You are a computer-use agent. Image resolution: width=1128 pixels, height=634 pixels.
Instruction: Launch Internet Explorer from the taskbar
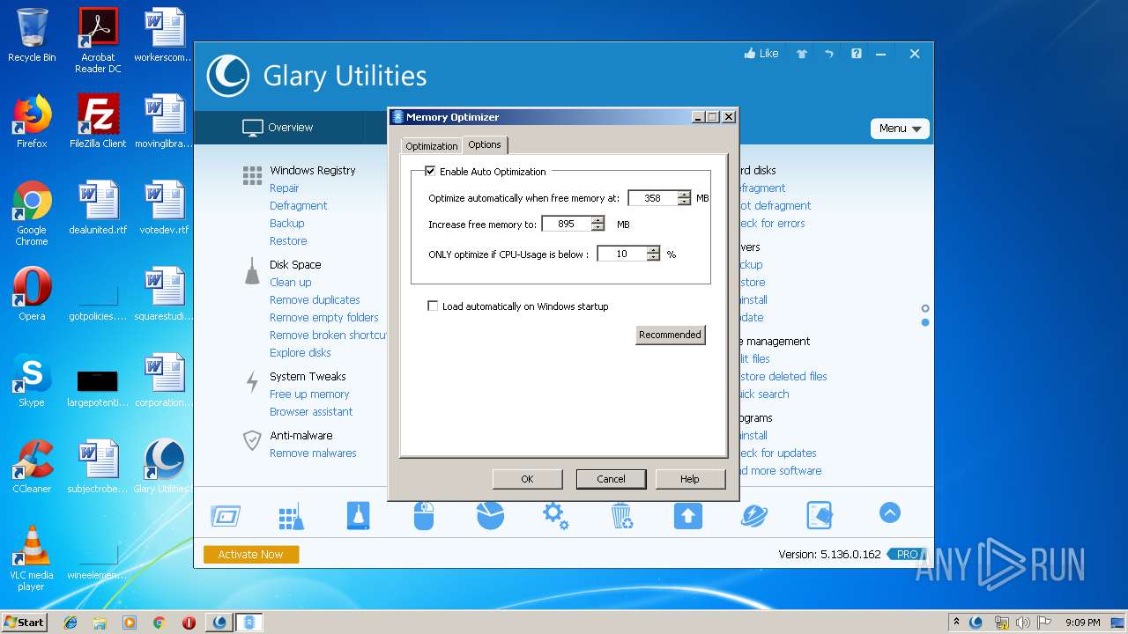tap(70, 623)
